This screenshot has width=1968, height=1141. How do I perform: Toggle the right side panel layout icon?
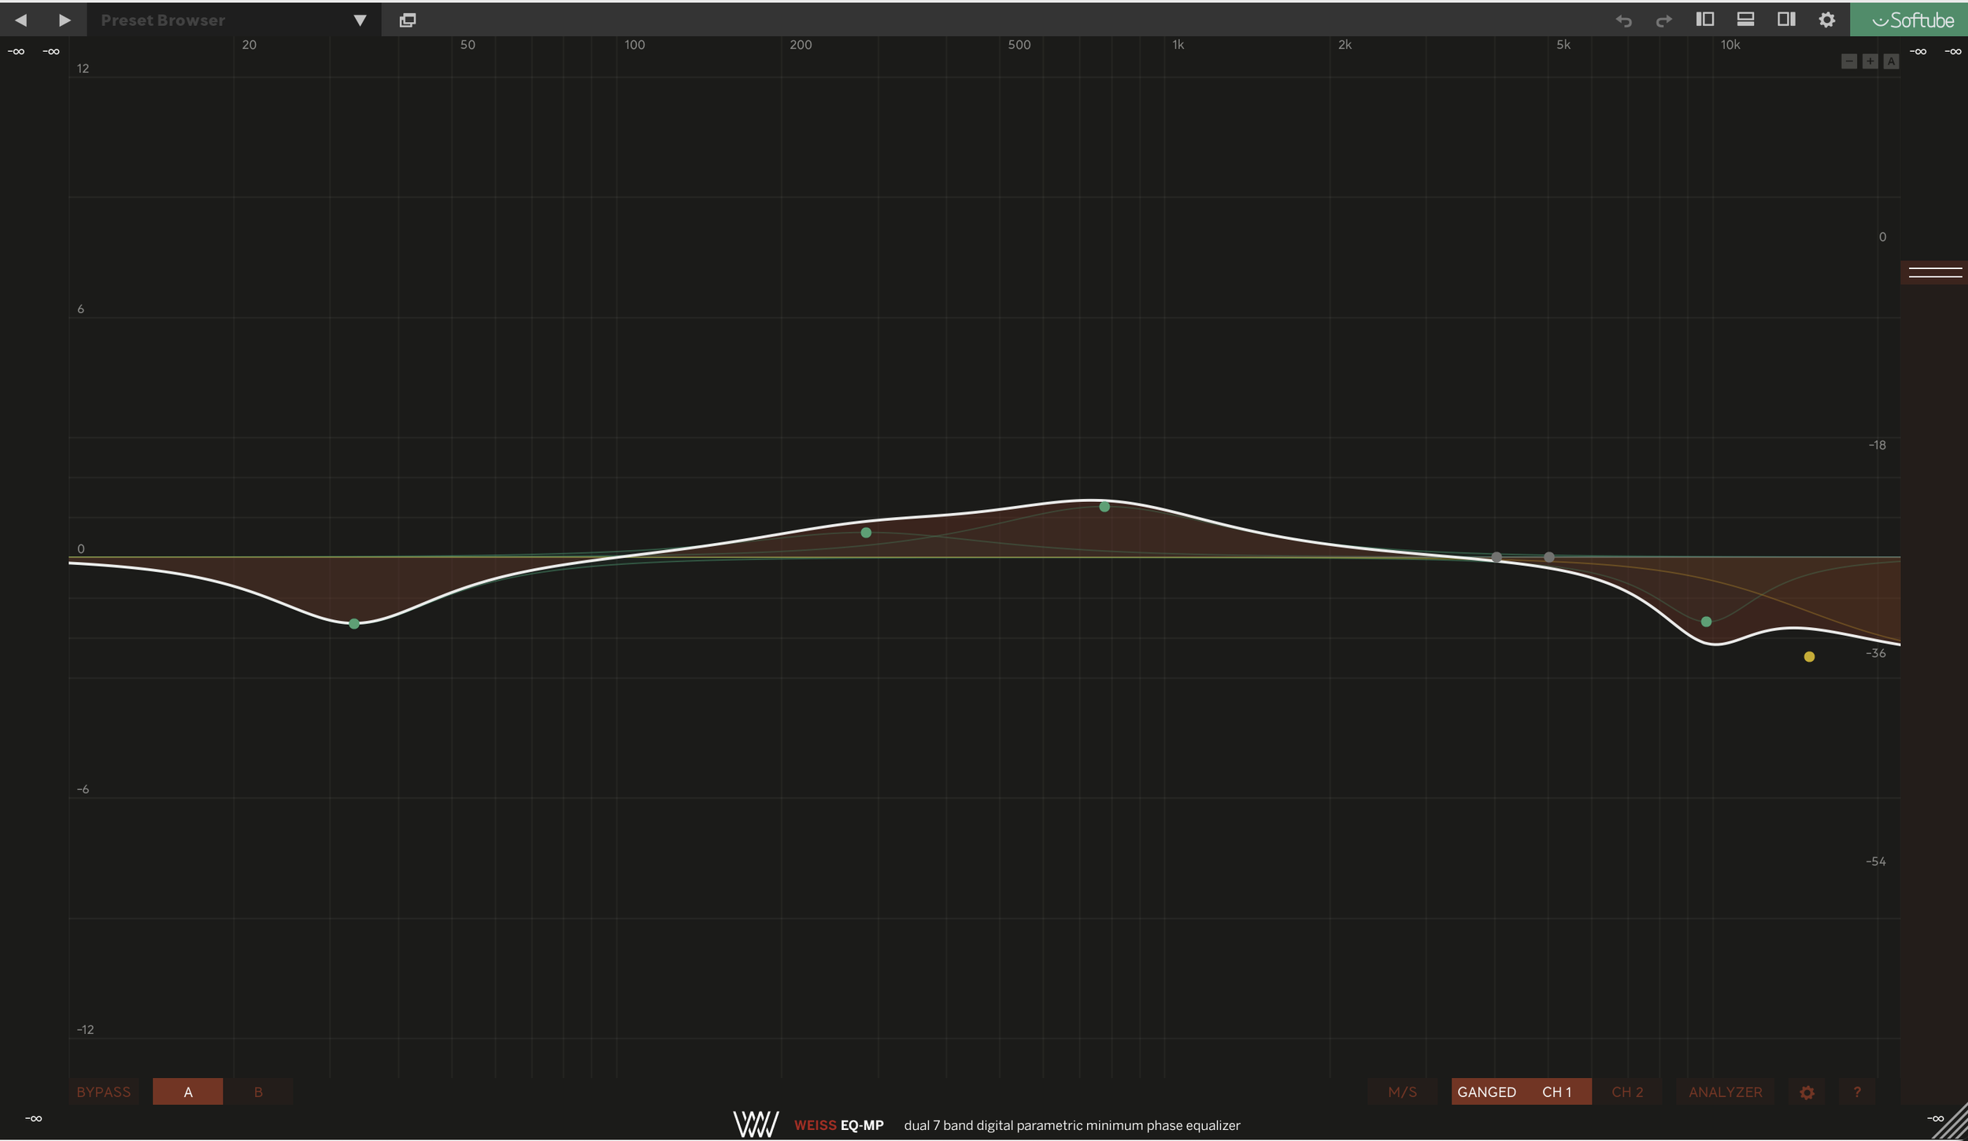[x=1786, y=20]
